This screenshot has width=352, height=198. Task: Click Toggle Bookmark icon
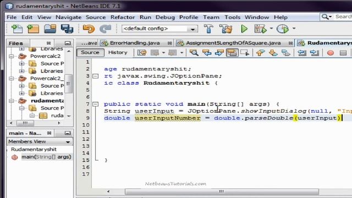pyautogui.click(x=286, y=53)
